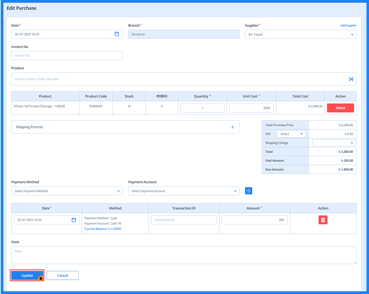The width and height of the screenshot is (369, 294).
Task: Click the barcode scanner icon in Product field
Action: pyautogui.click(x=351, y=79)
